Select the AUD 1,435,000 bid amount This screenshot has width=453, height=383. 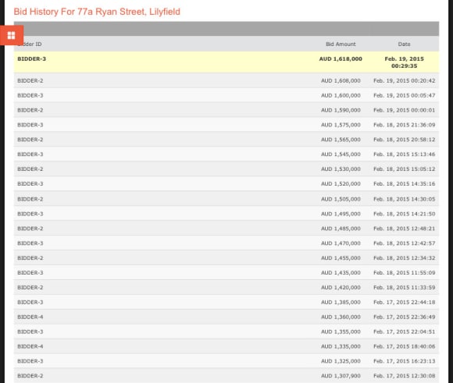(x=341, y=273)
